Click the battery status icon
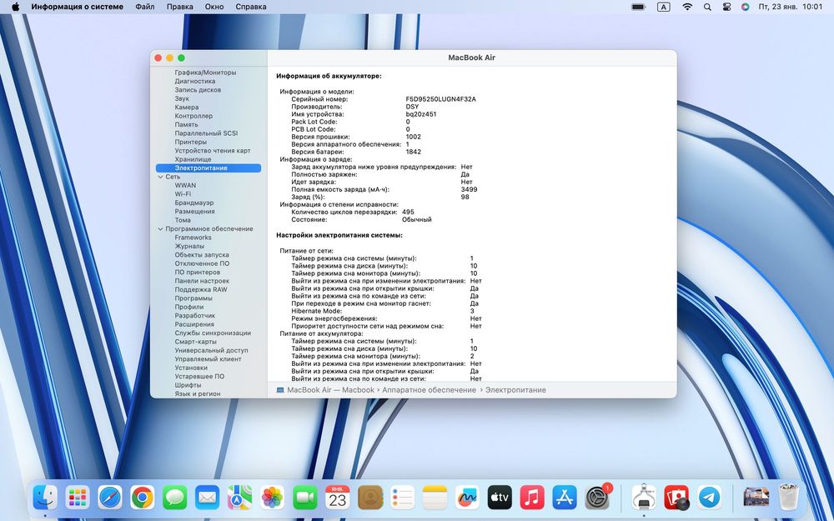Screen dimensions: 834x521 tap(638, 7)
